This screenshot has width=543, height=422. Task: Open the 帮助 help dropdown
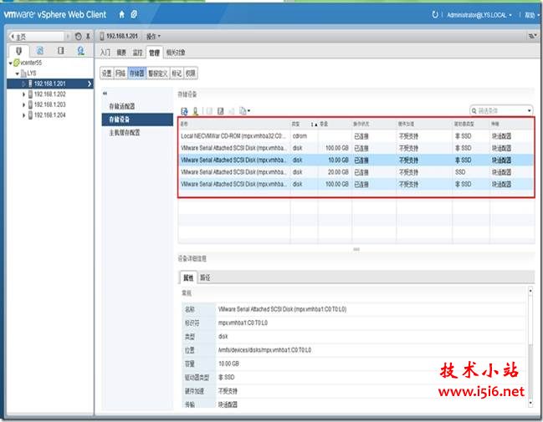(x=532, y=15)
